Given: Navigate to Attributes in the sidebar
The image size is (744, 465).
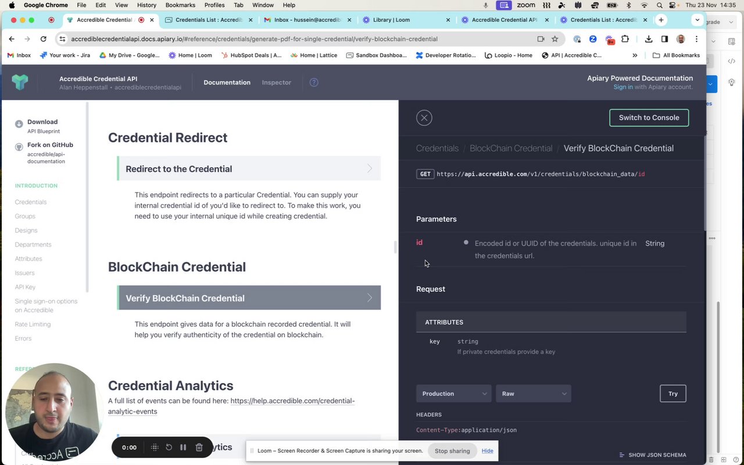Looking at the screenshot, I should pyautogui.click(x=28, y=259).
